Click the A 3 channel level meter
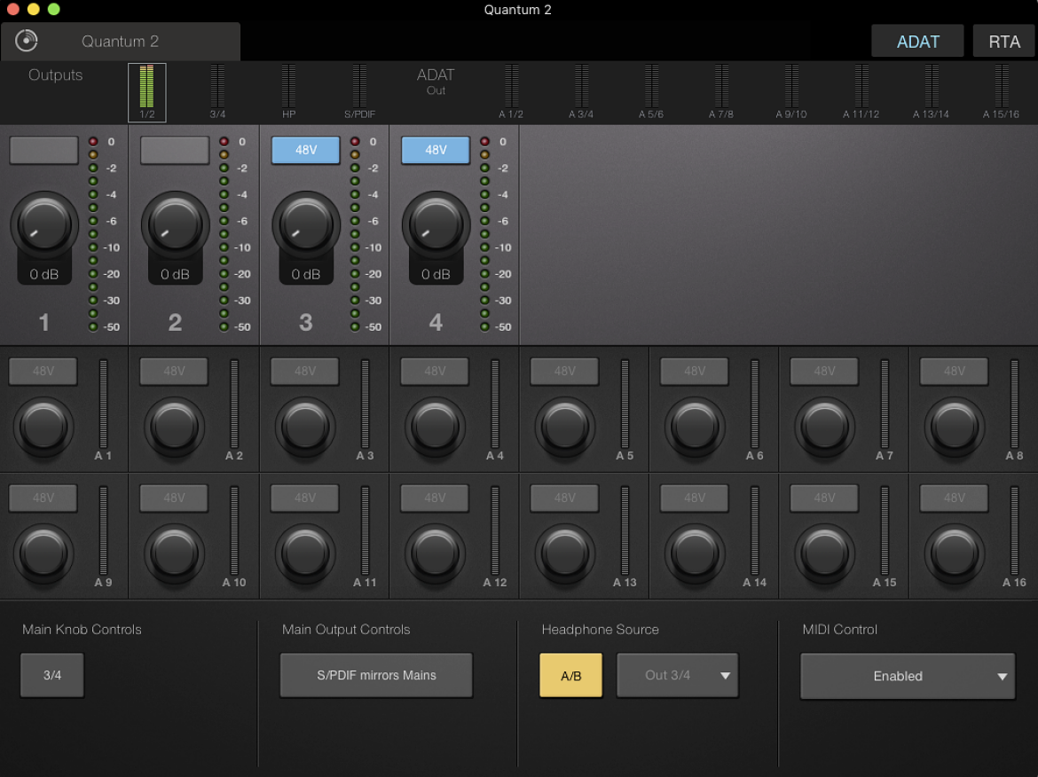1038x777 pixels. coord(365,404)
